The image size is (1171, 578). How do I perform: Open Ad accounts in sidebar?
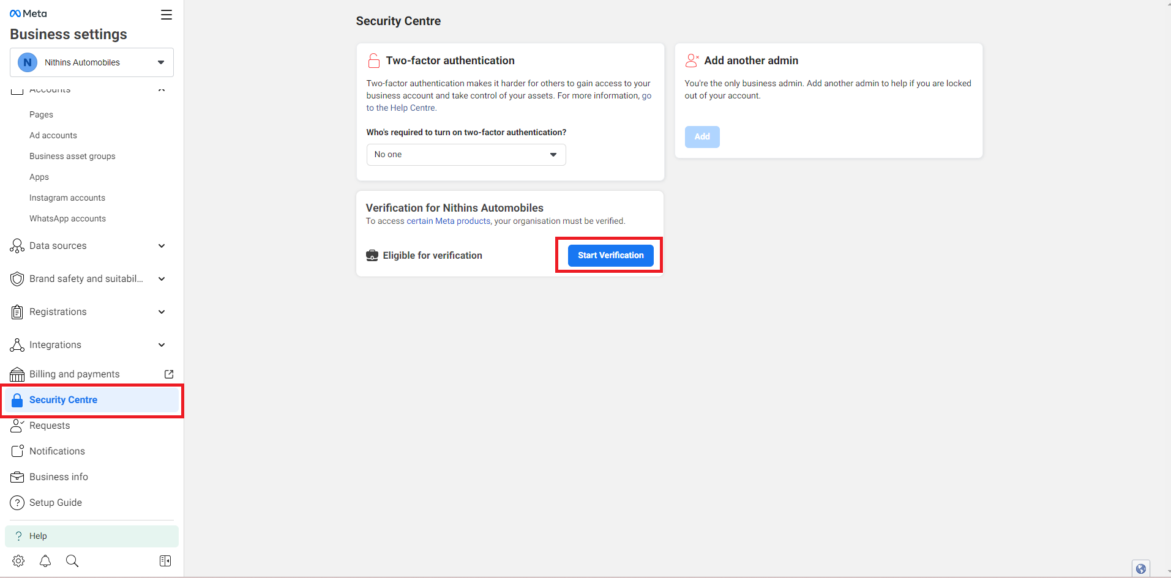tap(53, 135)
